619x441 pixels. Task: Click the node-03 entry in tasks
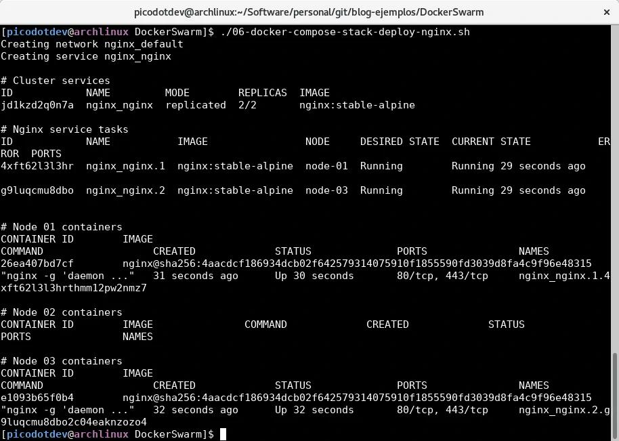326,190
